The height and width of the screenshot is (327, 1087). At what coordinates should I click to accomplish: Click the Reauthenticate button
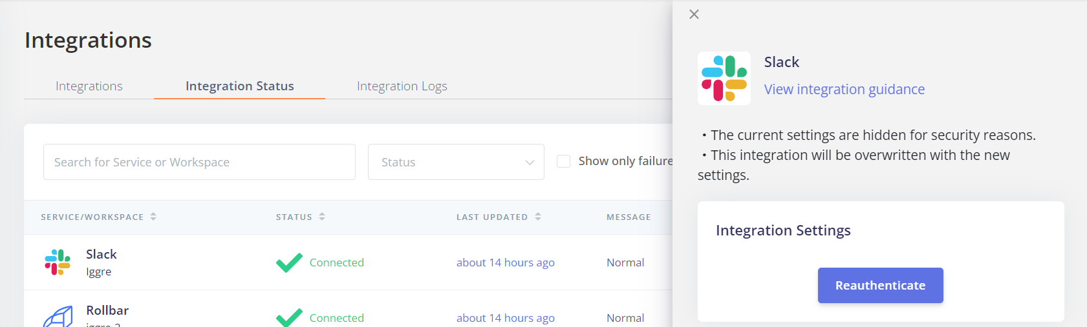point(881,285)
